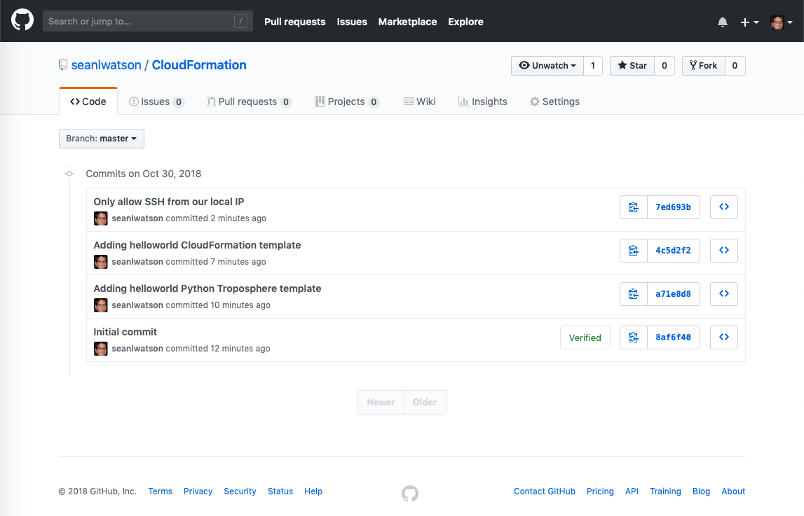Click the footer GitHub mark icon
Image resolution: width=804 pixels, height=516 pixels.
(409, 494)
